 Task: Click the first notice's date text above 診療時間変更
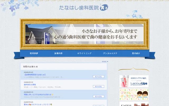tap(29, 72)
